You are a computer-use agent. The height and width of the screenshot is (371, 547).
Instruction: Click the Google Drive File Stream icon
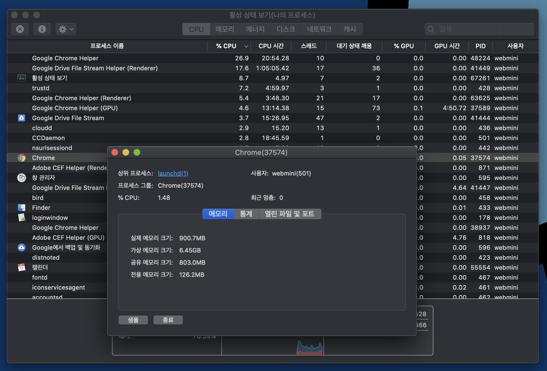[22, 118]
